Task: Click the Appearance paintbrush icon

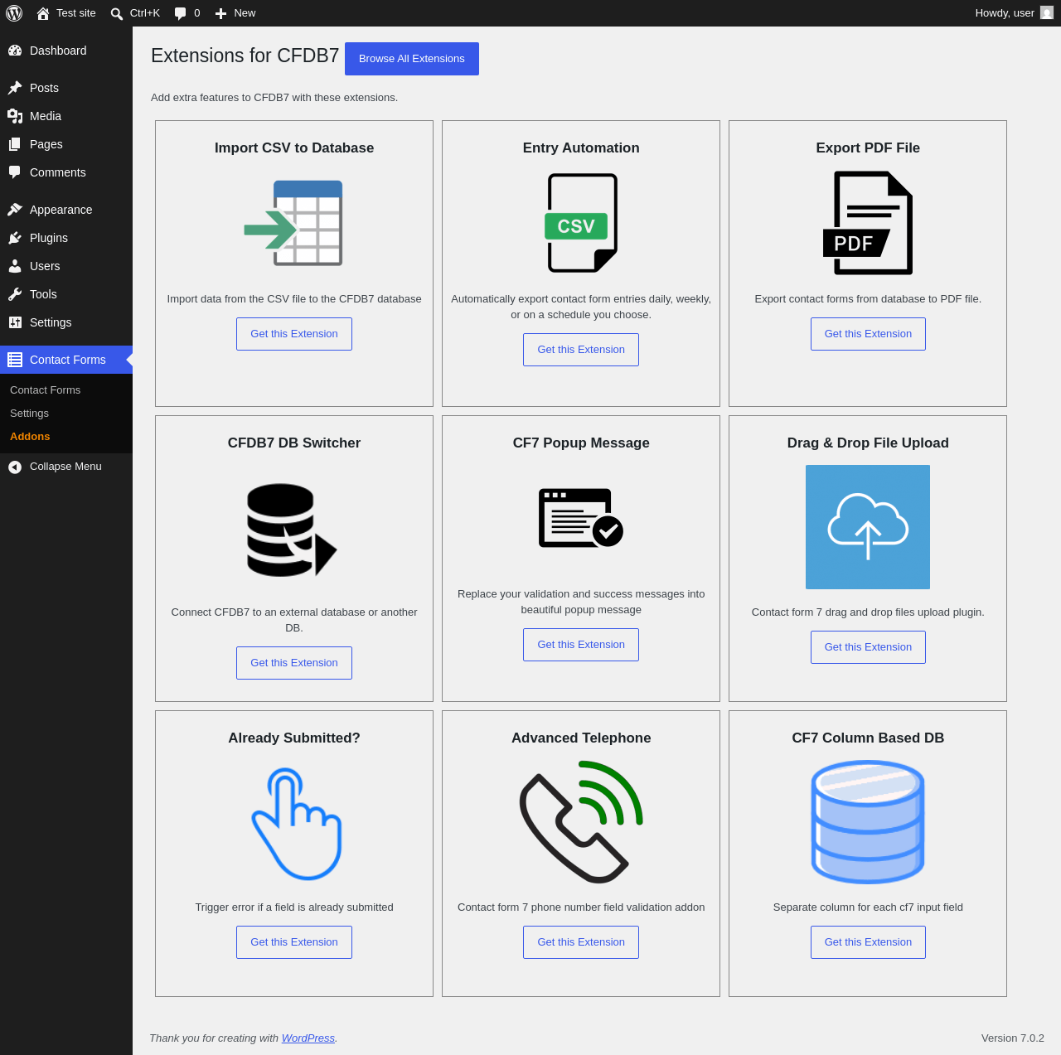Action: tap(15, 210)
